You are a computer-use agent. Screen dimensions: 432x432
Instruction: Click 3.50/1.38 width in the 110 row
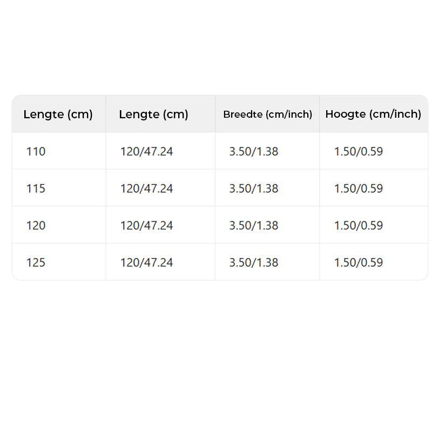click(254, 152)
